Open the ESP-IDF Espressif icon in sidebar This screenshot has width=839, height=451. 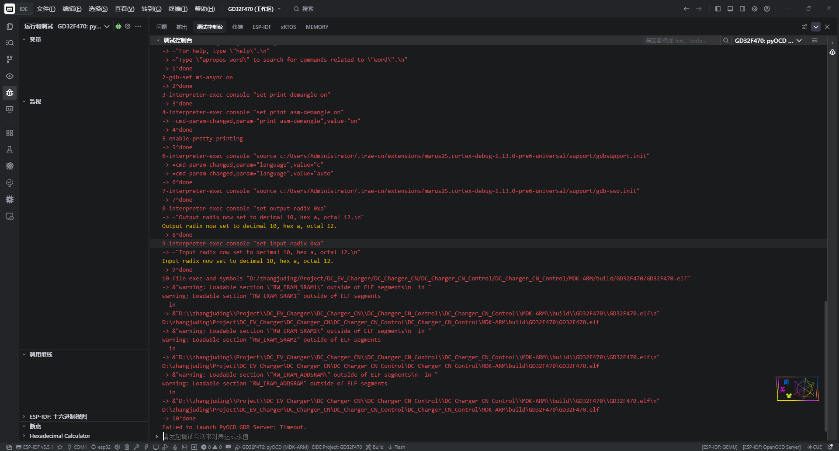pos(10,166)
